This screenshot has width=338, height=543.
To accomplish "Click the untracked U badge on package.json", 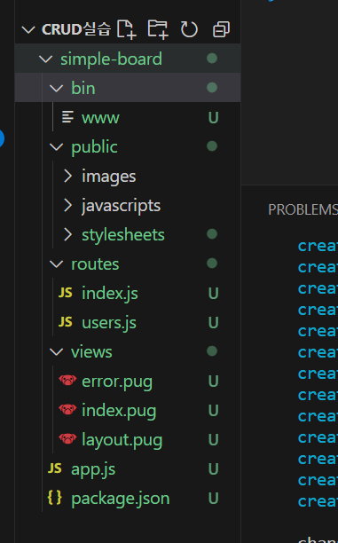I will pos(213,499).
